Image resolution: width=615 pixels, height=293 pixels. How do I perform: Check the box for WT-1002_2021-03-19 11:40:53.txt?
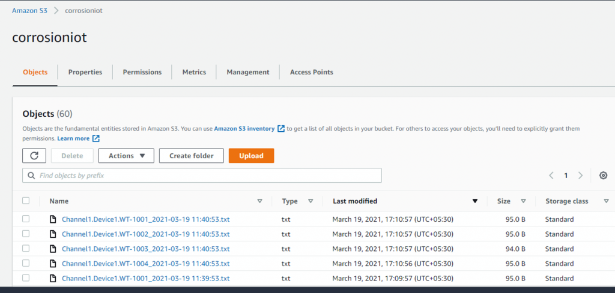26,234
